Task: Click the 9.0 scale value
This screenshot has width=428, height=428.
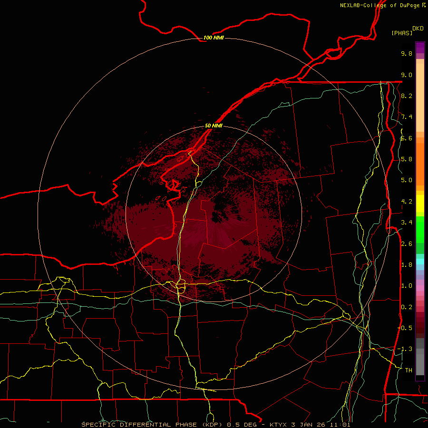Action: tap(407, 75)
